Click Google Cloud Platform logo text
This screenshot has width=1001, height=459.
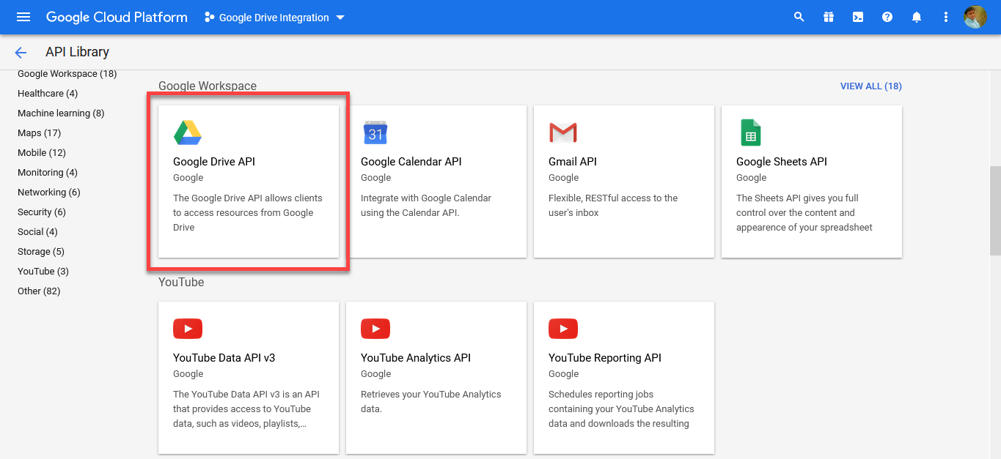[x=117, y=17]
